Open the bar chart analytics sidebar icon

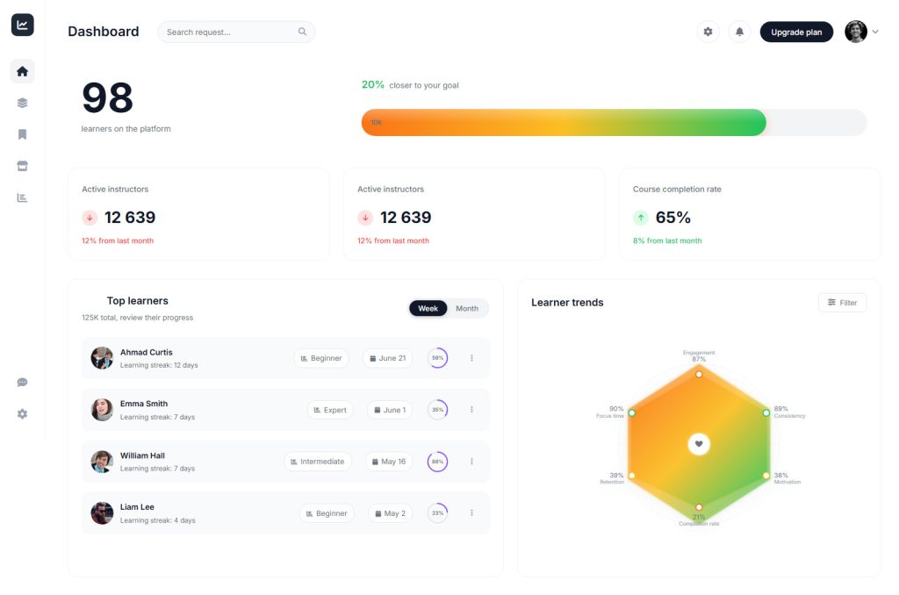(22, 197)
